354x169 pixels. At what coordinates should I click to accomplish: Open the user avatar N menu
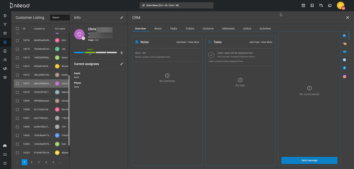(340, 5)
